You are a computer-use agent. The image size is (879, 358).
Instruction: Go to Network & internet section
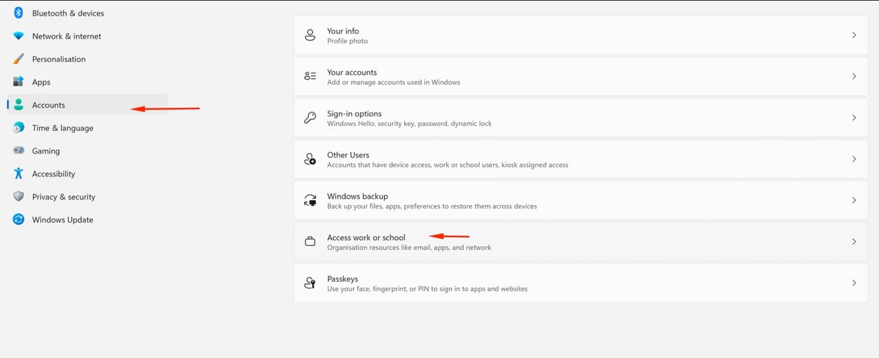coord(67,36)
